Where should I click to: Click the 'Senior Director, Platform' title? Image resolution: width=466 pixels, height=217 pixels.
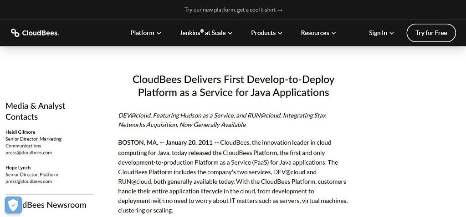(x=32, y=175)
